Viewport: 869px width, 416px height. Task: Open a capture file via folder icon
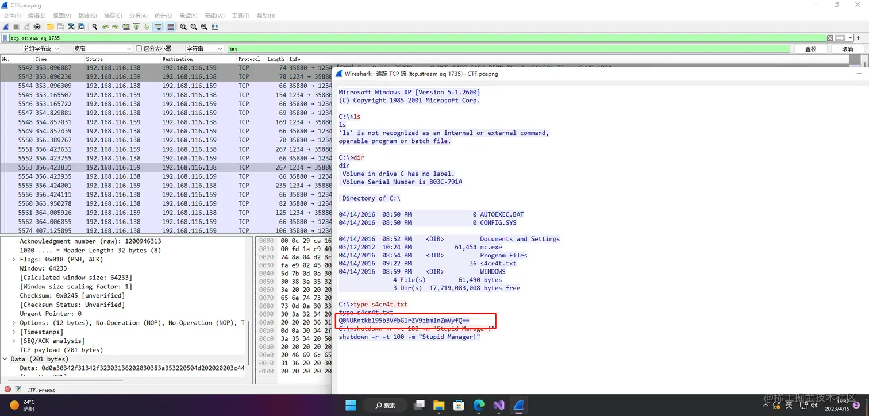(50, 26)
